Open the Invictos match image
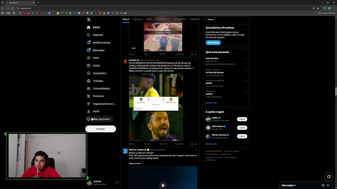The image size is (337, 189). [156, 107]
